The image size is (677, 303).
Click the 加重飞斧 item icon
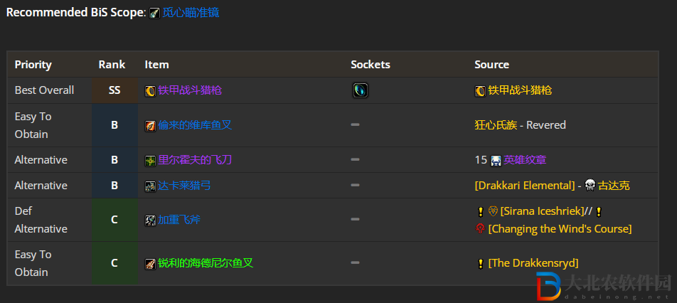point(150,220)
